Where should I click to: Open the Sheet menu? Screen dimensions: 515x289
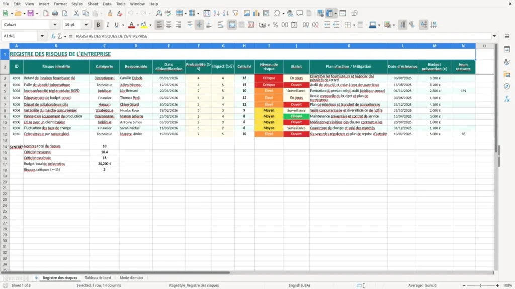[x=93, y=4]
